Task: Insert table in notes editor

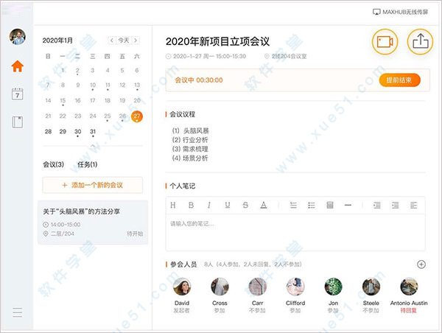Action: tap(330, 206)
